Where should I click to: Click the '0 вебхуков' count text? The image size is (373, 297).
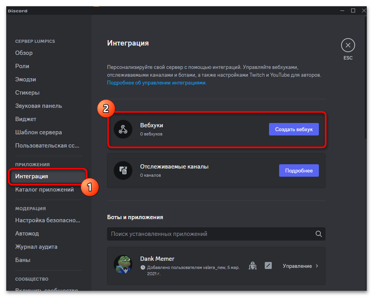(x=151, y=134)
